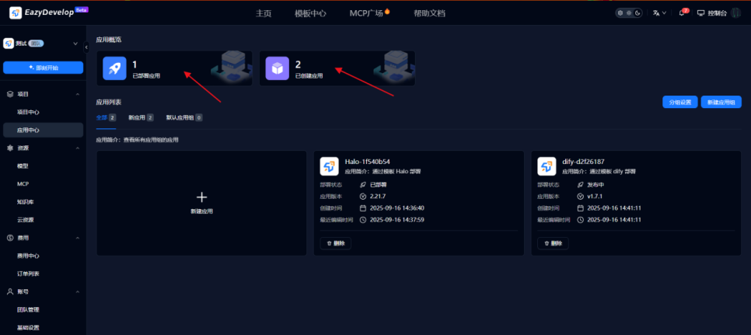Click the user avatar at top right
751x335 pixels.
tap(736, 13)
